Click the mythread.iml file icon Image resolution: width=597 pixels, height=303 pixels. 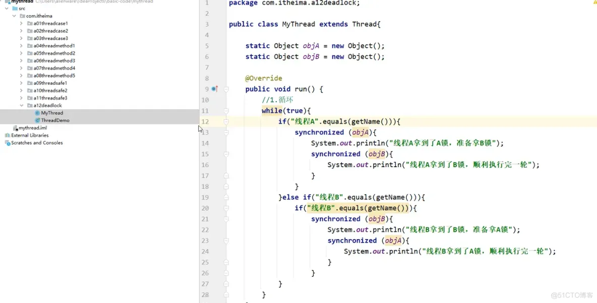pos(15,128)
